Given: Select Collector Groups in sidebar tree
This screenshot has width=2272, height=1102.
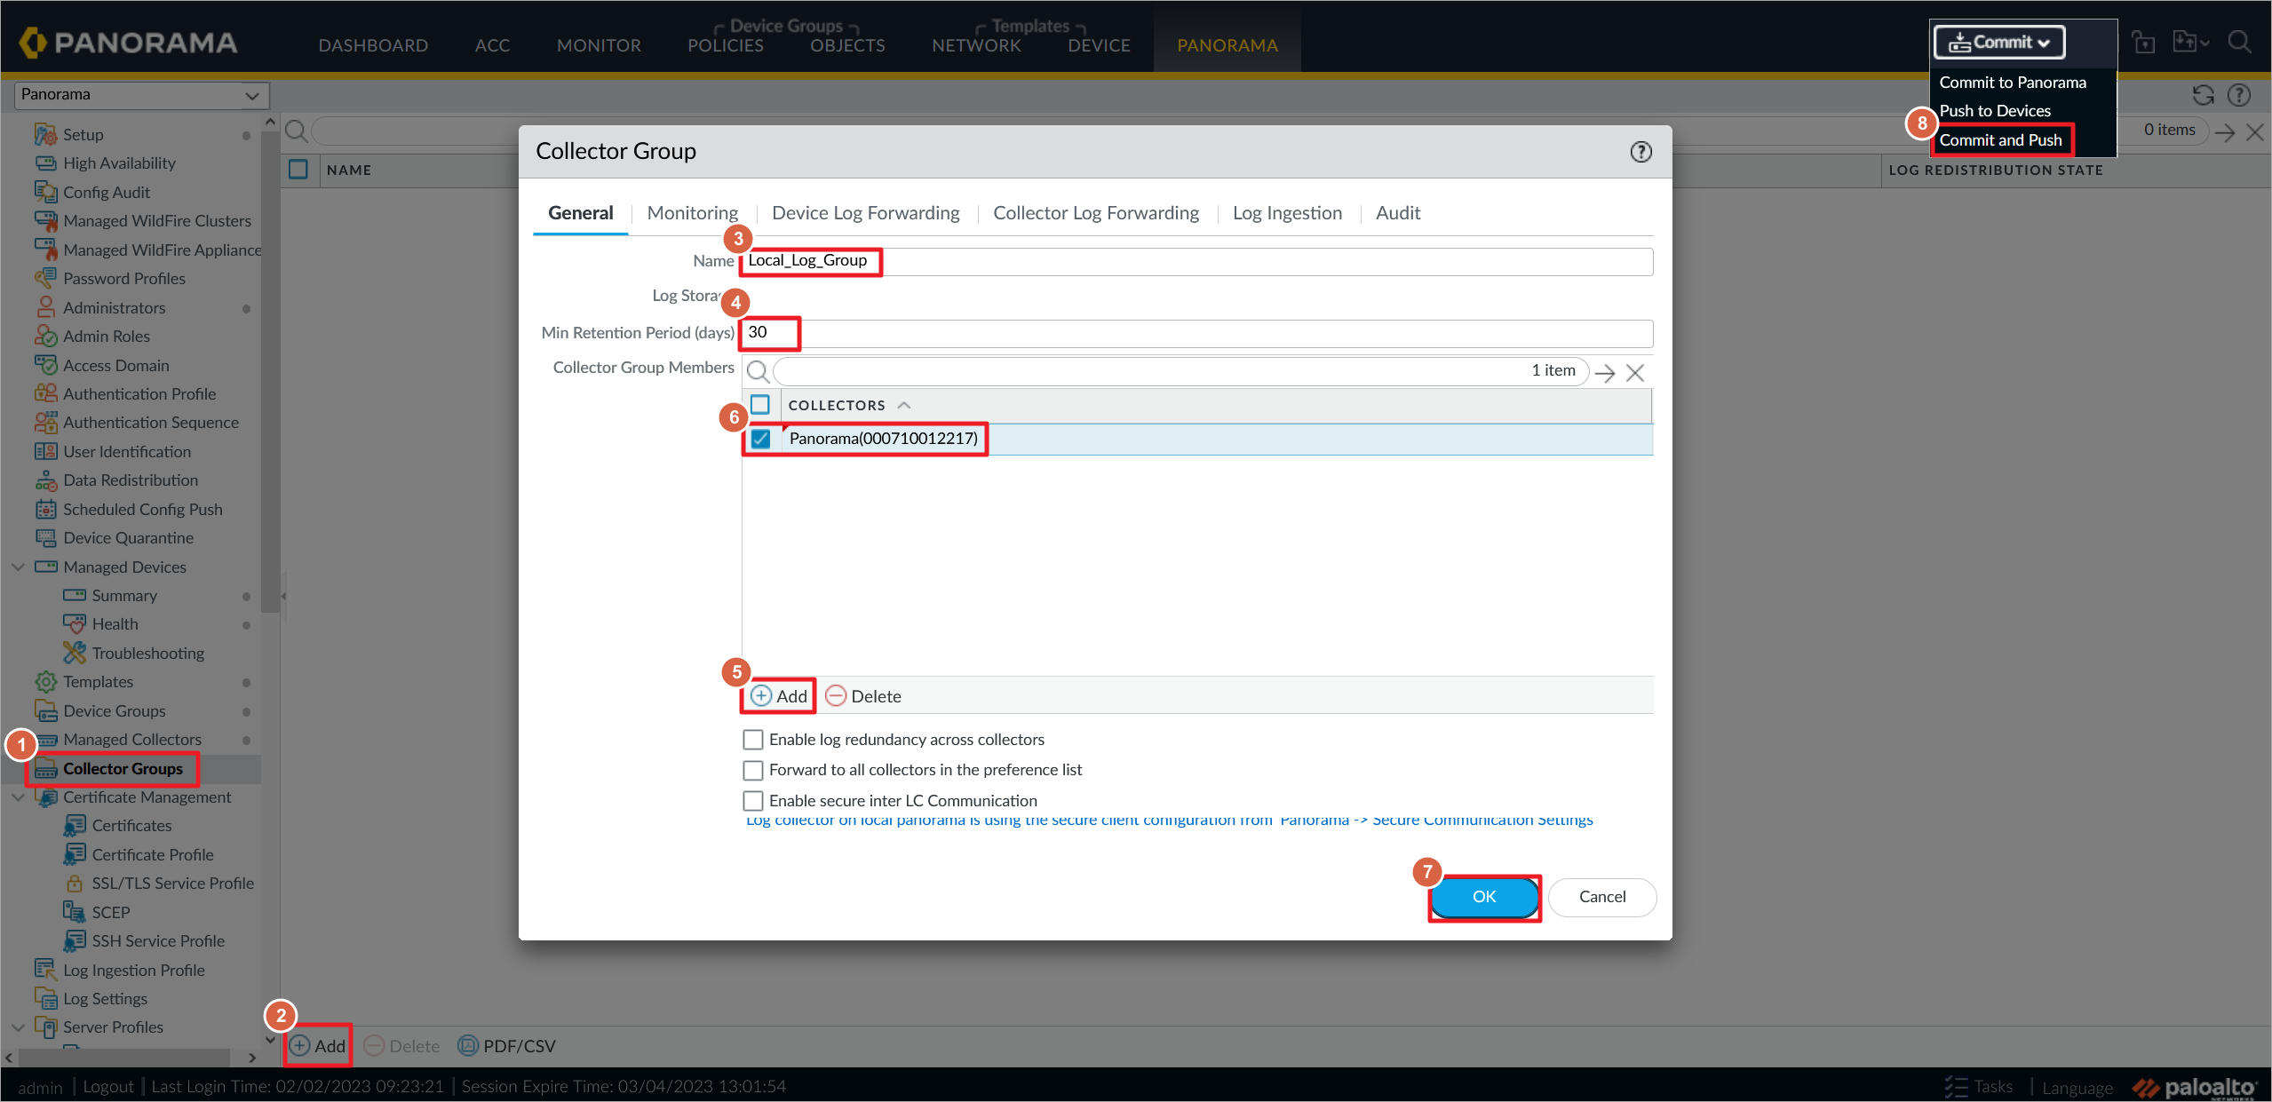Looking at the screenshot, I should [x=123, y=769].
